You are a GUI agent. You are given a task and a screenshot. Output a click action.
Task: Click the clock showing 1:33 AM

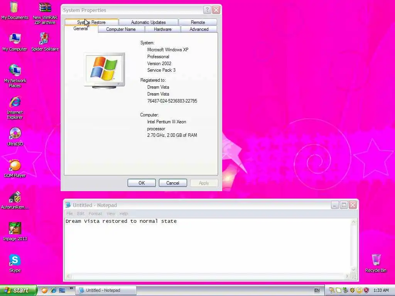point(381,290)
